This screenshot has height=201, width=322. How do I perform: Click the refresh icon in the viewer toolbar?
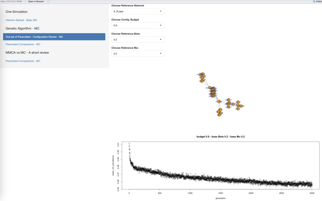tap(48, 2)
